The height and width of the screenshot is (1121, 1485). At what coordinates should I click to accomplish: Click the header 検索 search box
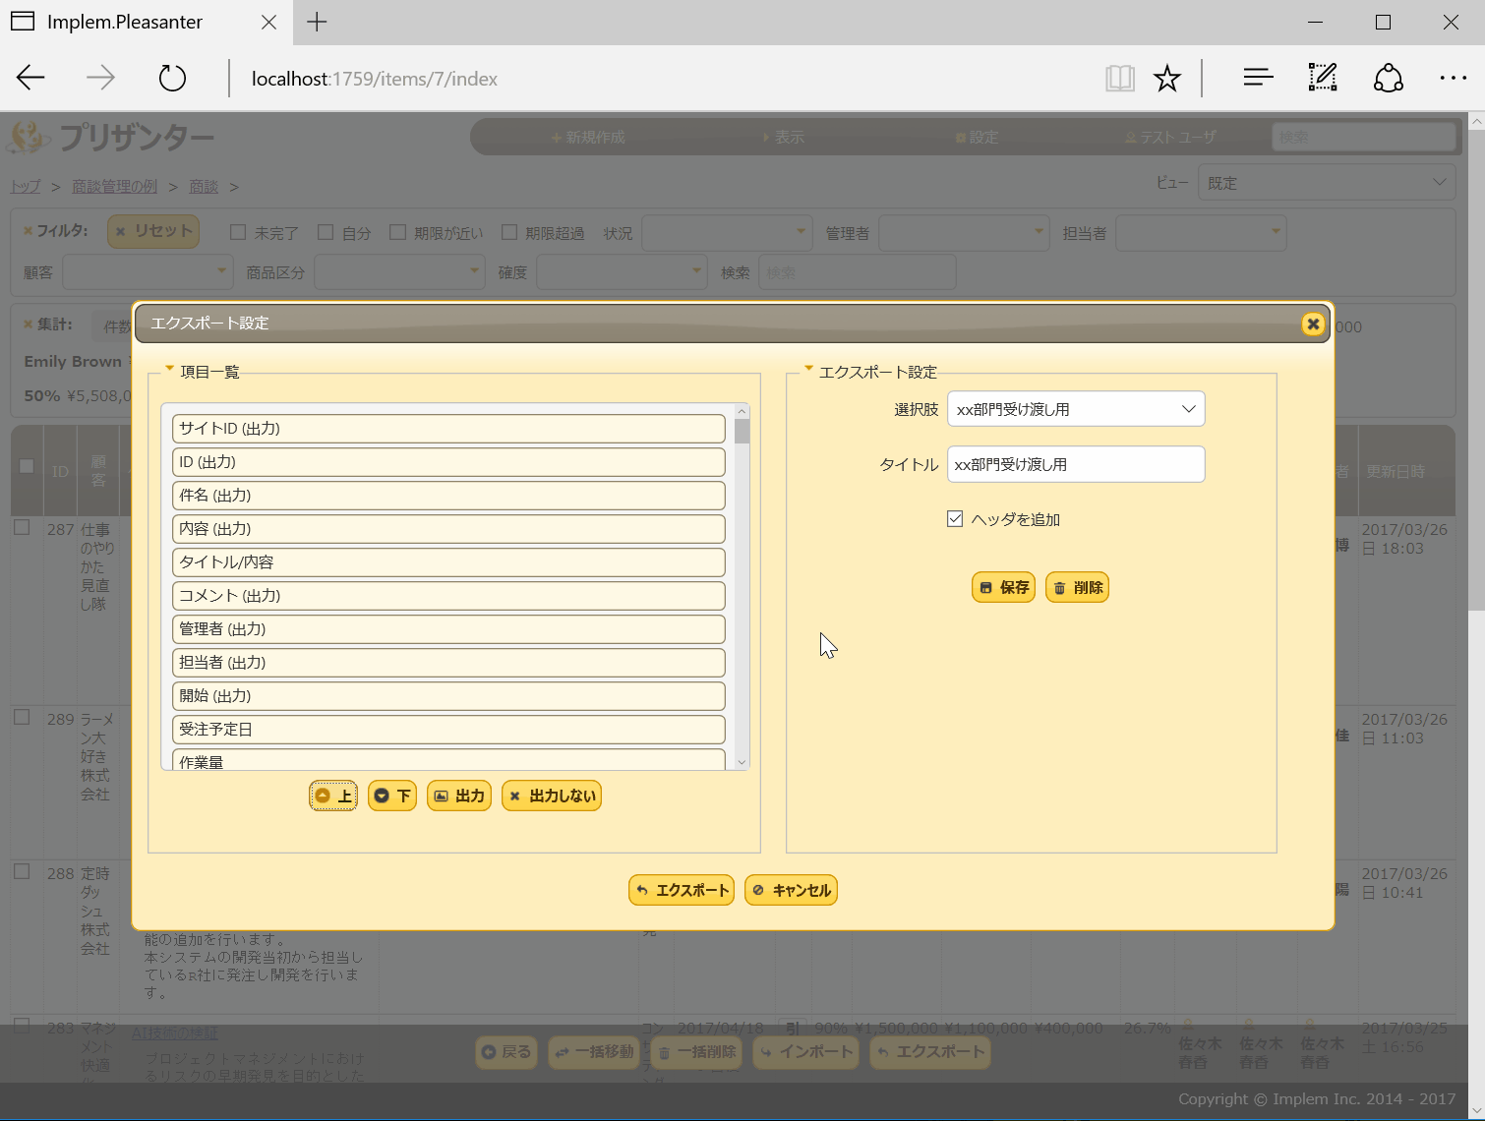[1364, 137]
